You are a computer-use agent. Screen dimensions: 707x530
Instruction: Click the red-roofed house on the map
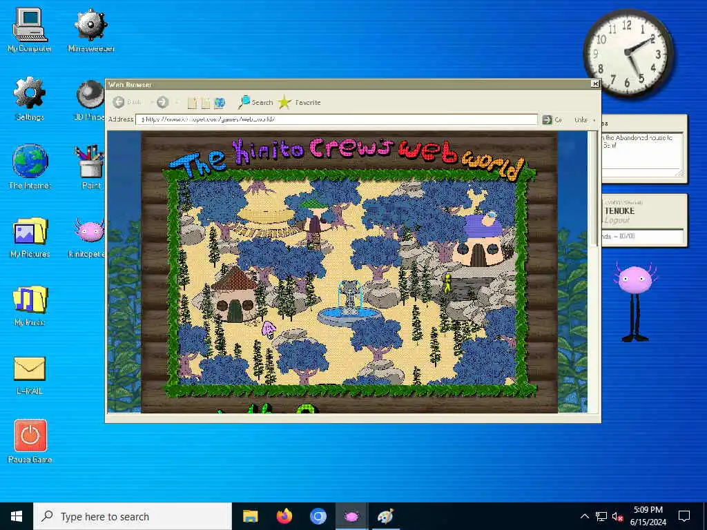[x=235, y=294]
